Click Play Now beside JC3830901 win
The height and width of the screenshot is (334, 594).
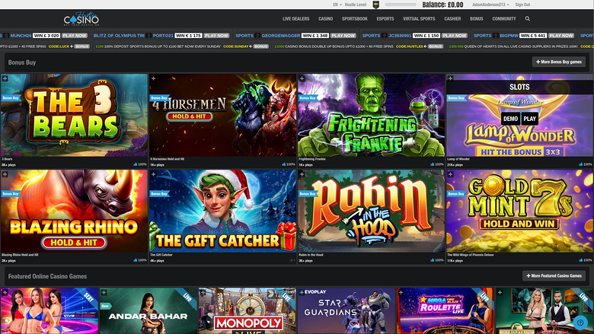(x=455, y=36)
